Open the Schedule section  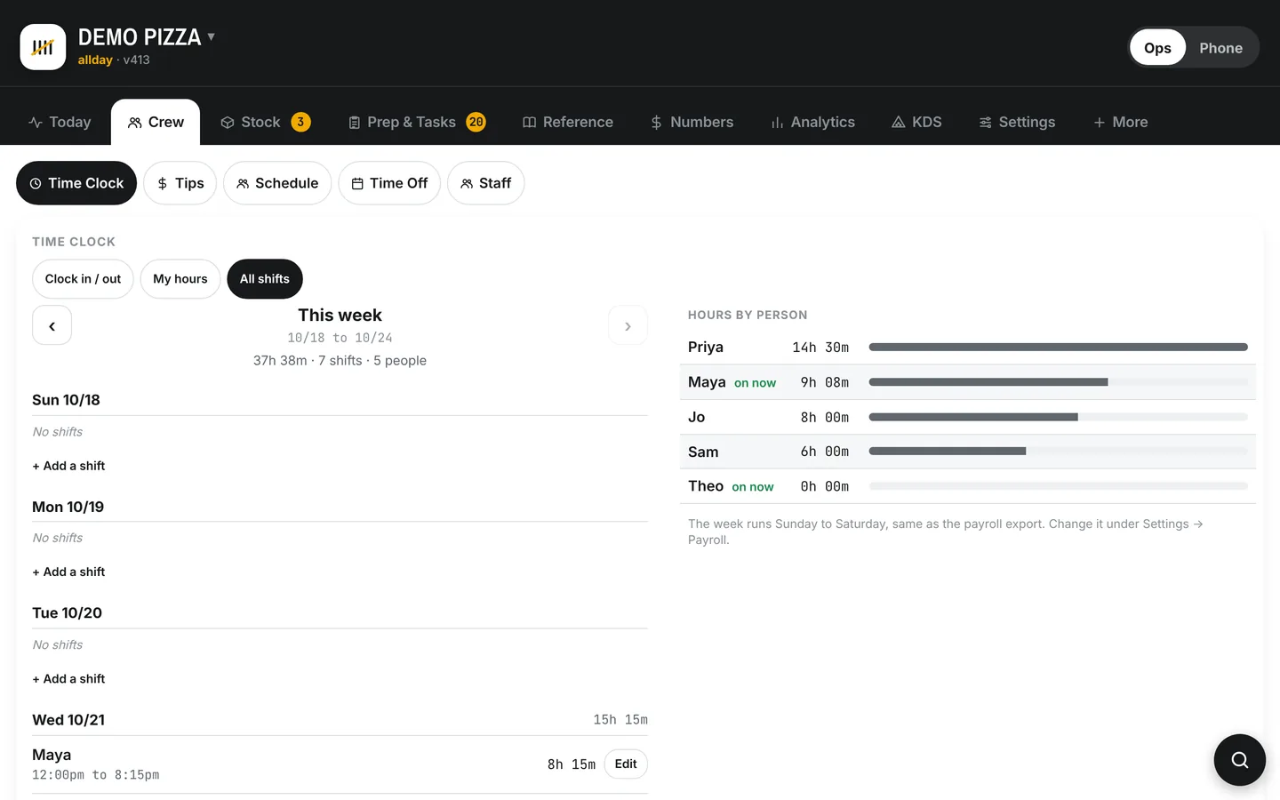coord(277,183)
